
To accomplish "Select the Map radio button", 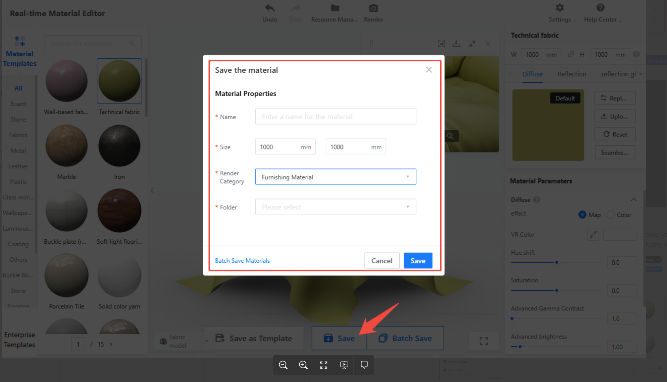I will pyautogui.click(x=582, y=215).
